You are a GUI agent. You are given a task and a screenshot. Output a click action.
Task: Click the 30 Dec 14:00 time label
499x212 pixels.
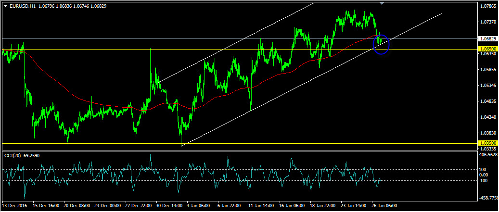pos(169,206)
